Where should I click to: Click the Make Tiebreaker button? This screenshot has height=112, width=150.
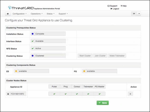[x=117, y=56]
